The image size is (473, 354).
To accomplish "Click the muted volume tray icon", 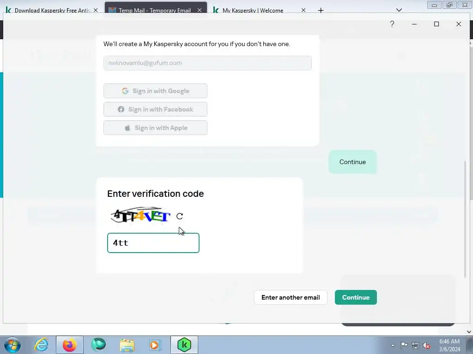I will pyautogui.click(x=426, y=345).
